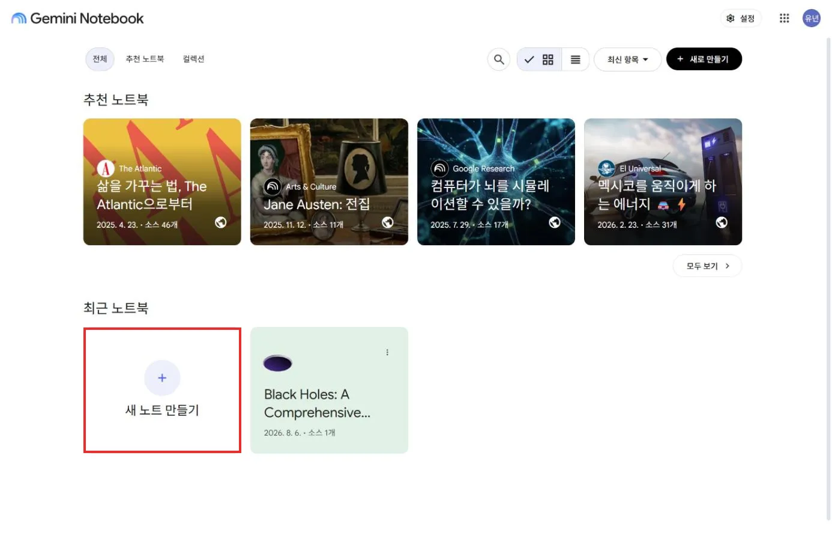The image size is (832, 533).
Task: Select the 추천 노트북 tab
Action: 145,59
